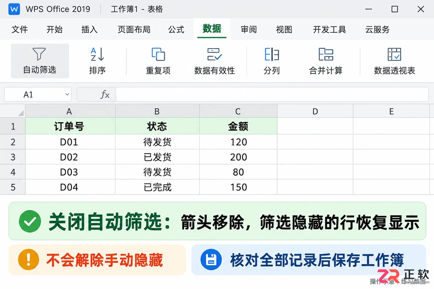Screen dimensions: 434x289
Task: Select the 已发货 status cell
Action: [157, 157]
